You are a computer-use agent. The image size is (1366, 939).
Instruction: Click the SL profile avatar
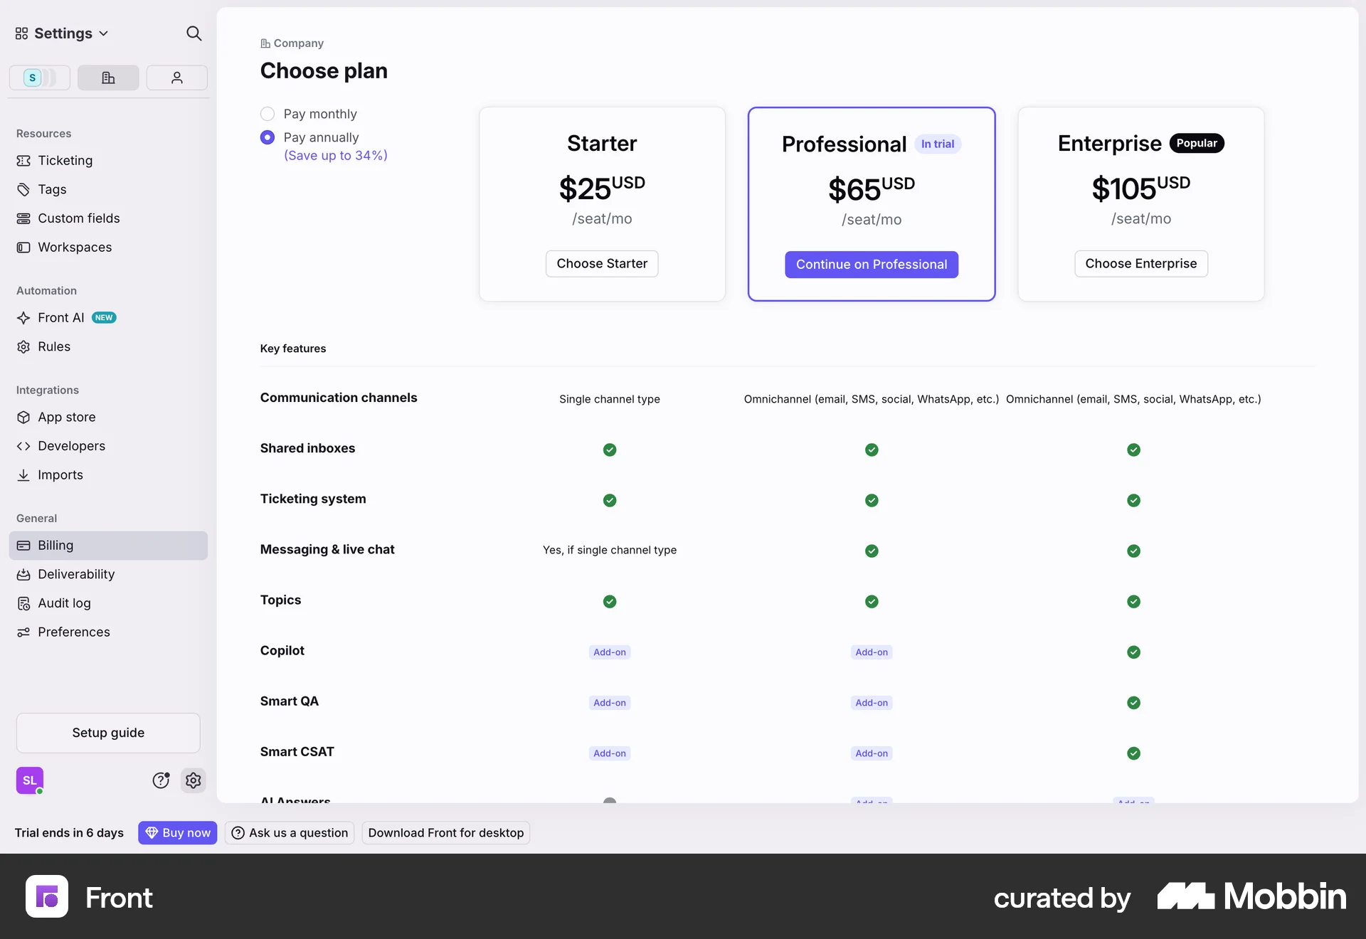(x=30, y=780)
